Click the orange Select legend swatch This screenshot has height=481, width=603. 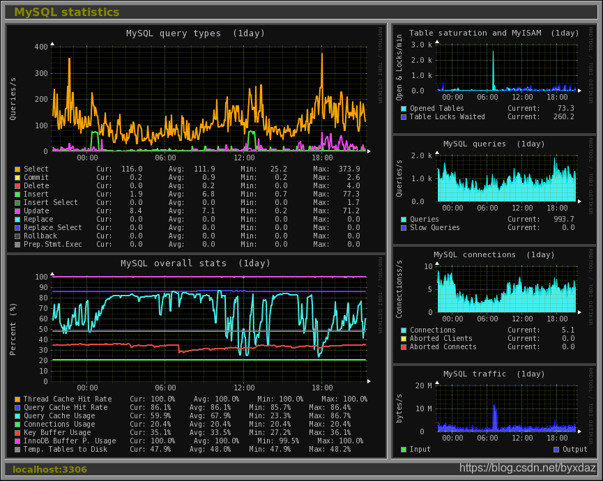(x=17, y=169)
